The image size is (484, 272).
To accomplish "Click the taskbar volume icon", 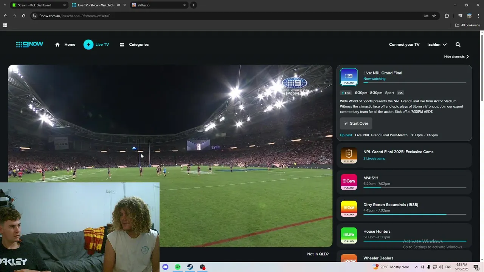I will point(441,267).
